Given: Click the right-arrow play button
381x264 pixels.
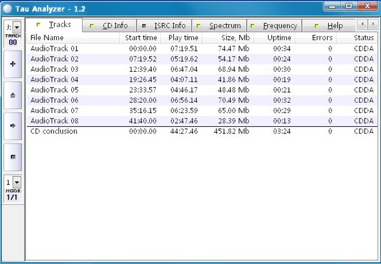Looking at the screenshot, I should 13,126.
